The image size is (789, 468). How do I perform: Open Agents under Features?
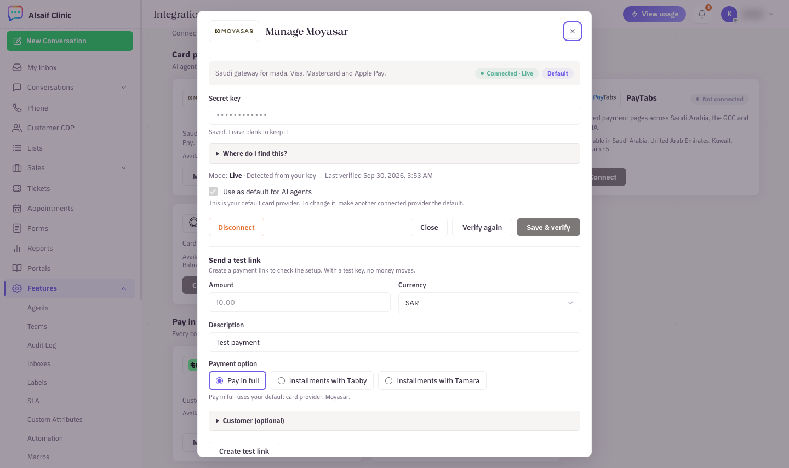point(38,308)
